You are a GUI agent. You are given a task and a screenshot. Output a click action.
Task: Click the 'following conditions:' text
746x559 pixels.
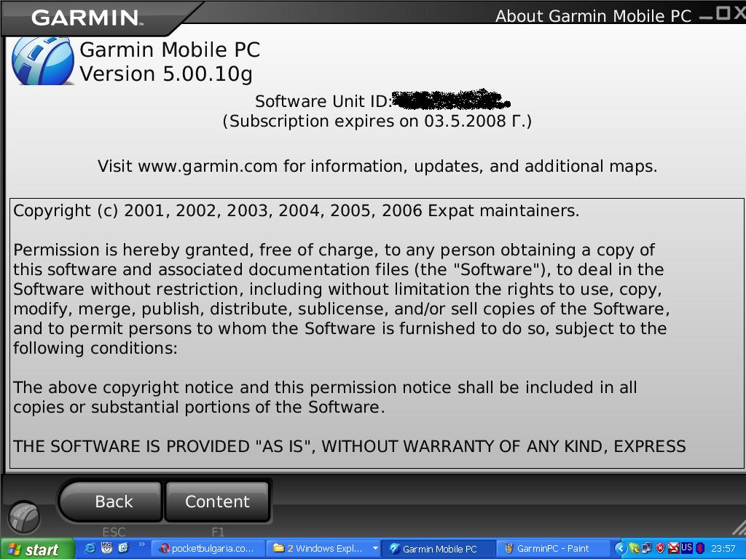[95, 349]
